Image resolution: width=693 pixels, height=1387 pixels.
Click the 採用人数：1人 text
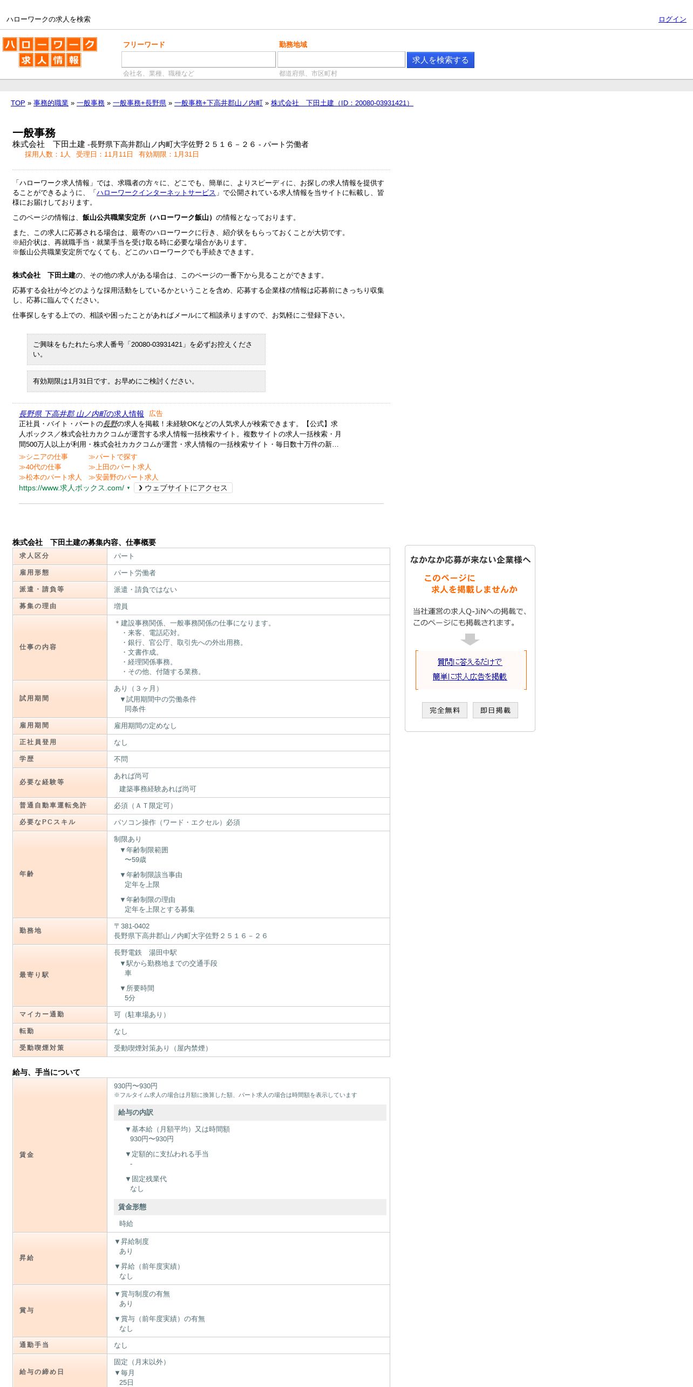point(47,154)
